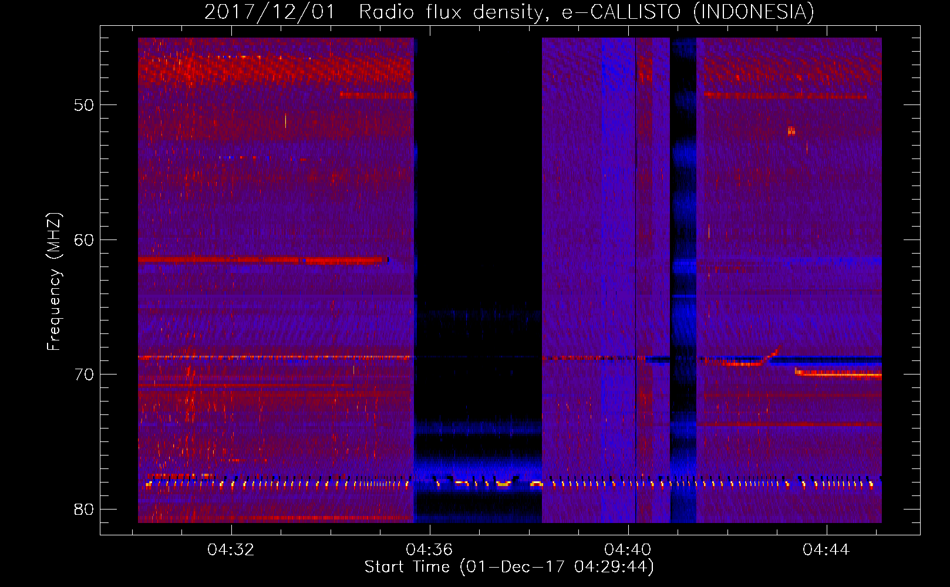Click the '04:36' time tick label

[429, 549]
